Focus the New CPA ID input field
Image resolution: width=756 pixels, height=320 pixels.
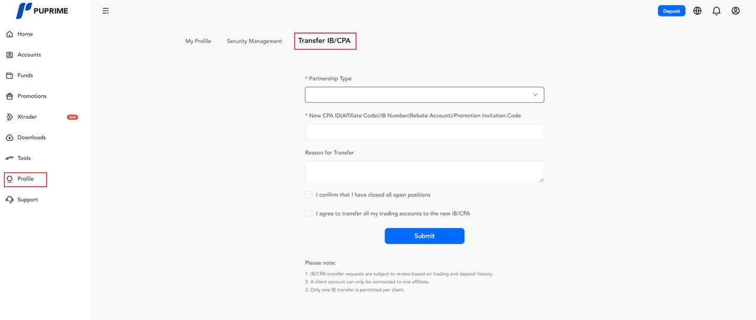pyautogui.click(x=424, y=132)
